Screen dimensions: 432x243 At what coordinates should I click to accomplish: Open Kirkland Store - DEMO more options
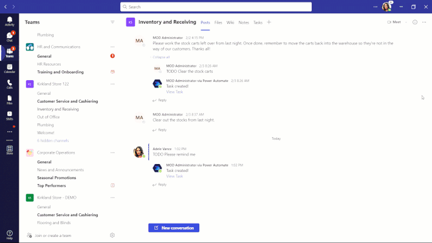(x=112, y=197)
